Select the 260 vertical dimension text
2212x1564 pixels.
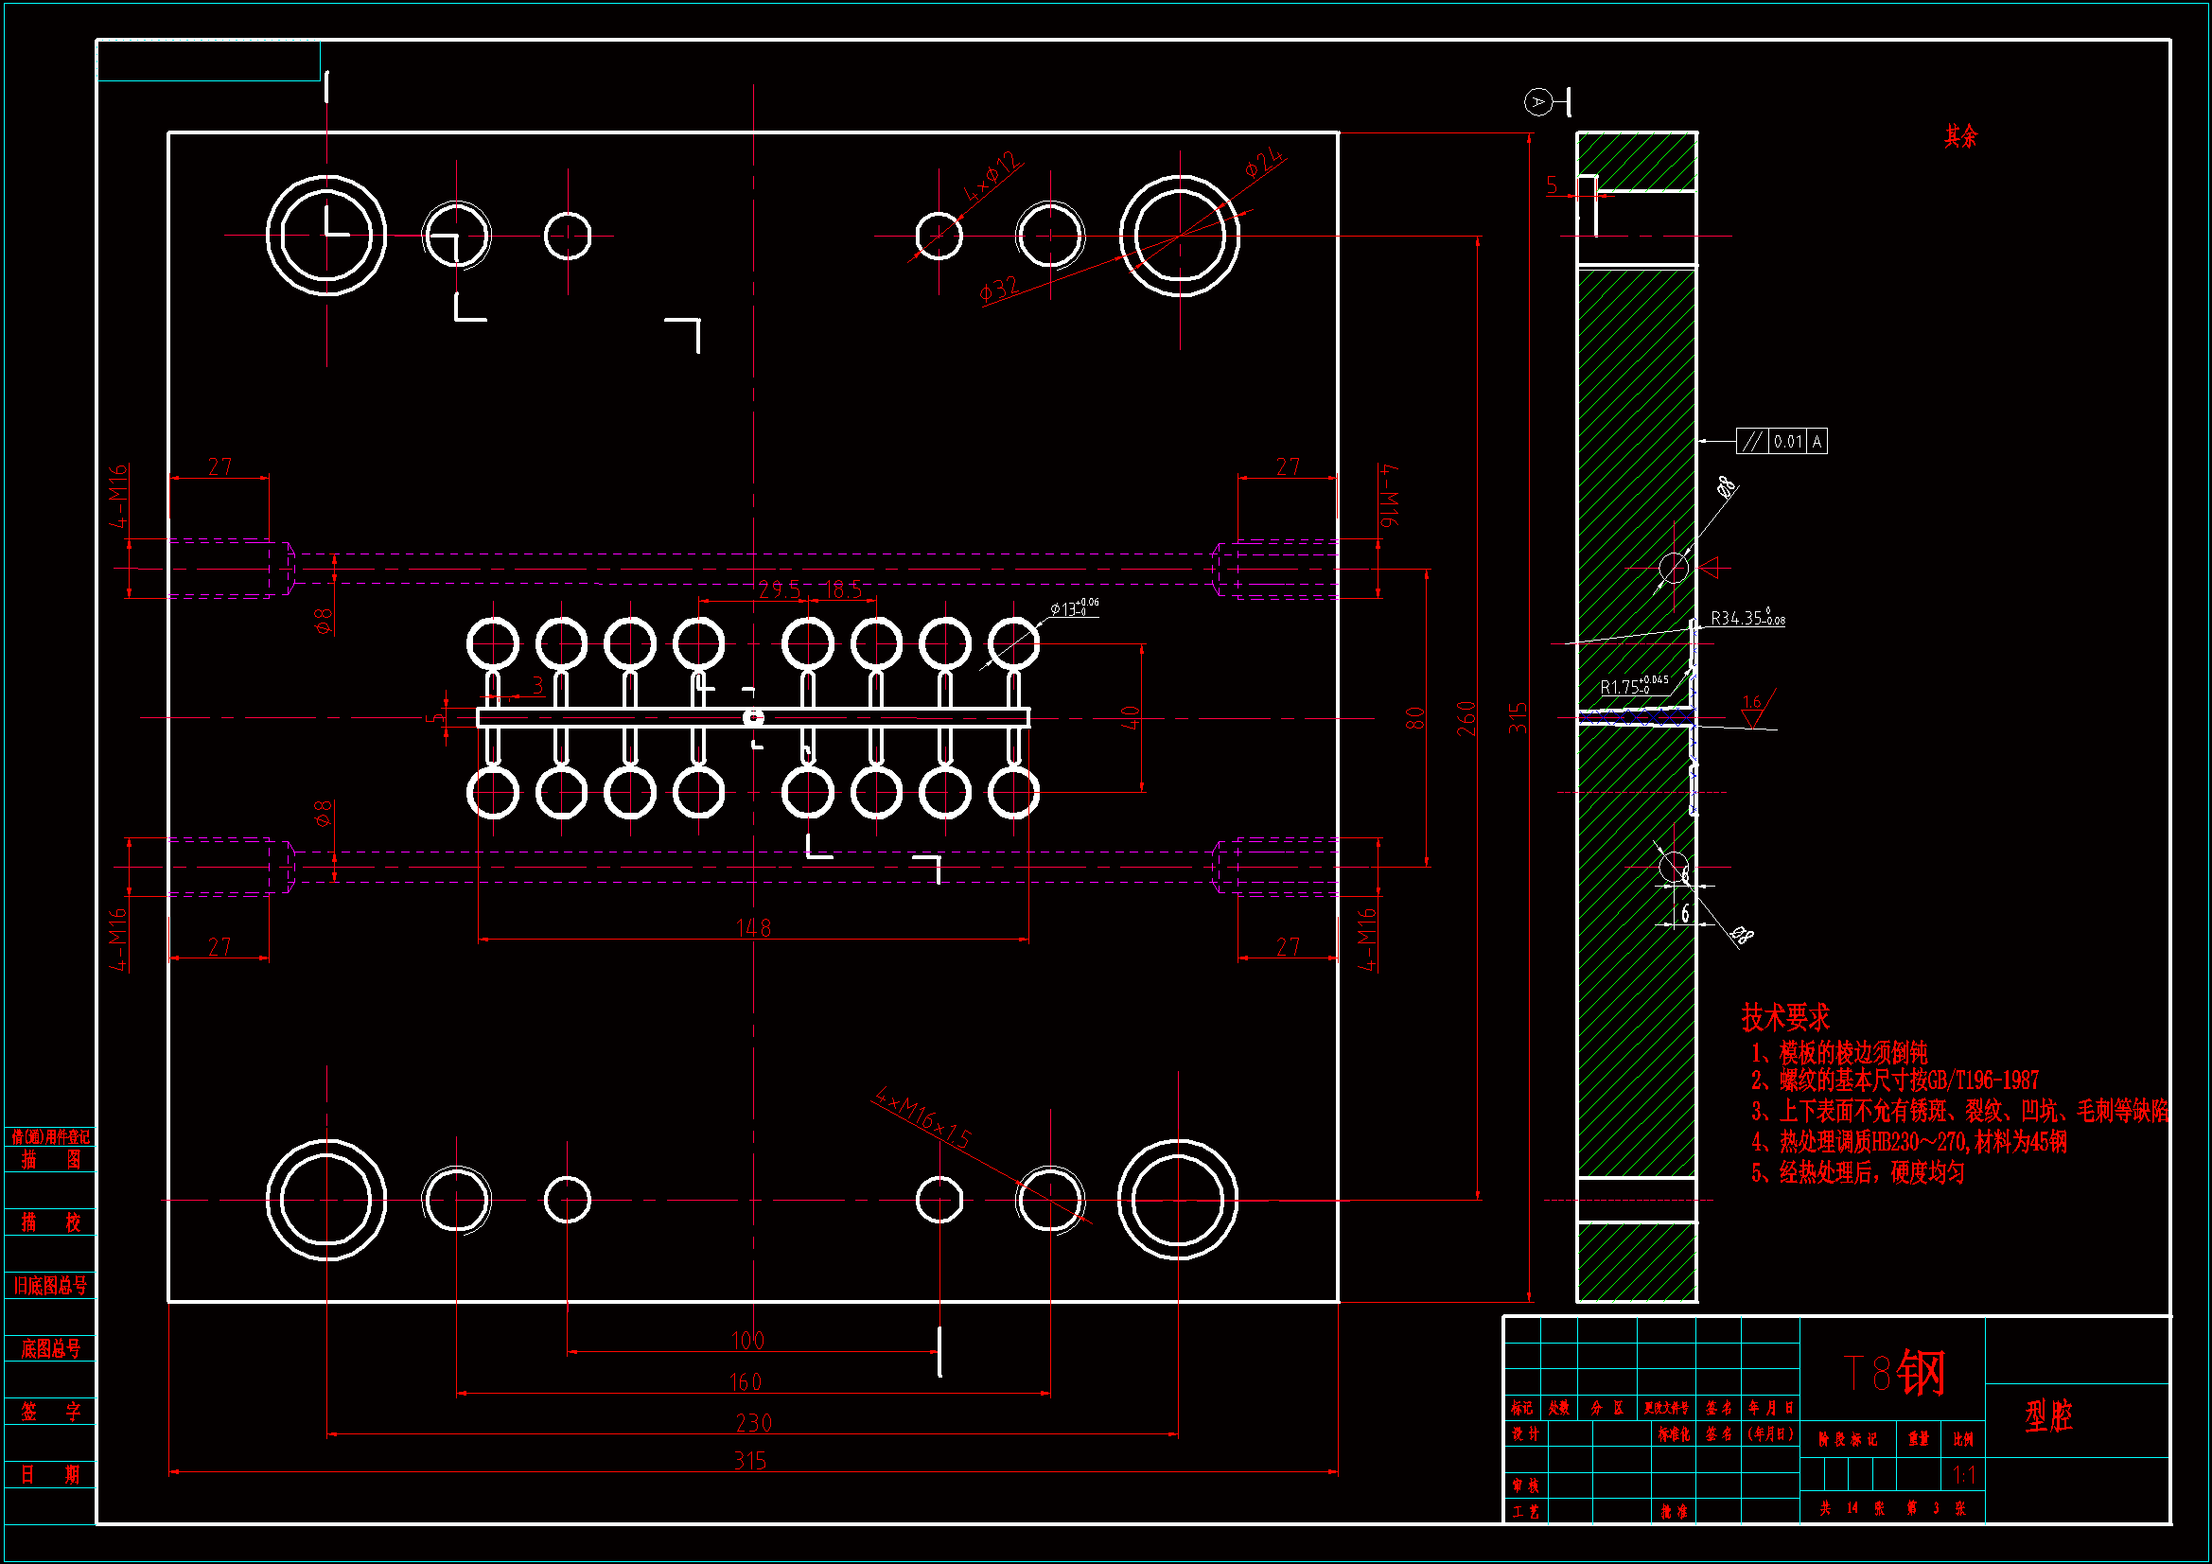1466,718
